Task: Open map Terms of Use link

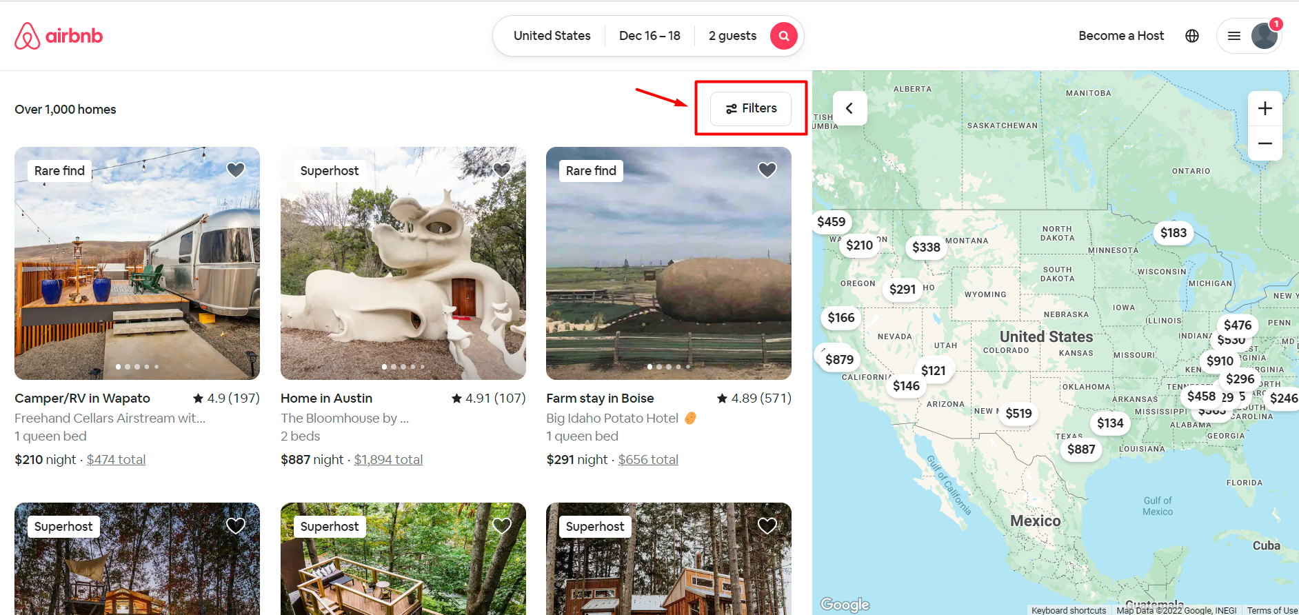Action: [1272, 610]
